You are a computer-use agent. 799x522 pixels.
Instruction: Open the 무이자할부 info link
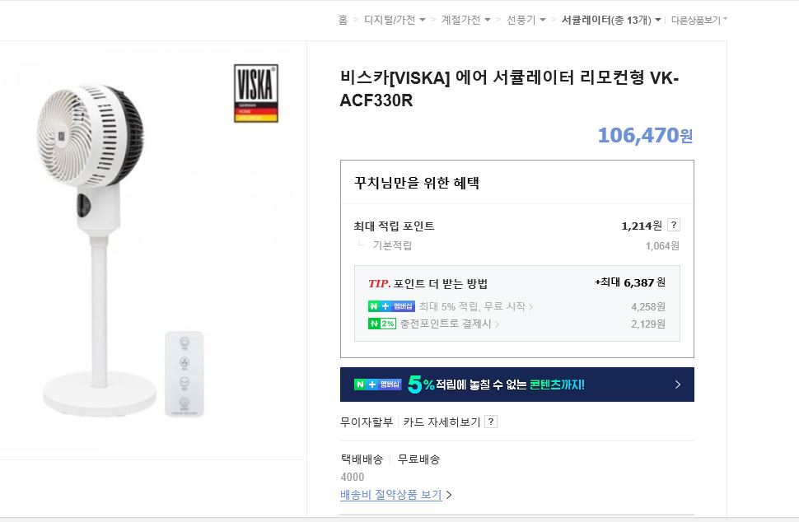click(367, 422)
